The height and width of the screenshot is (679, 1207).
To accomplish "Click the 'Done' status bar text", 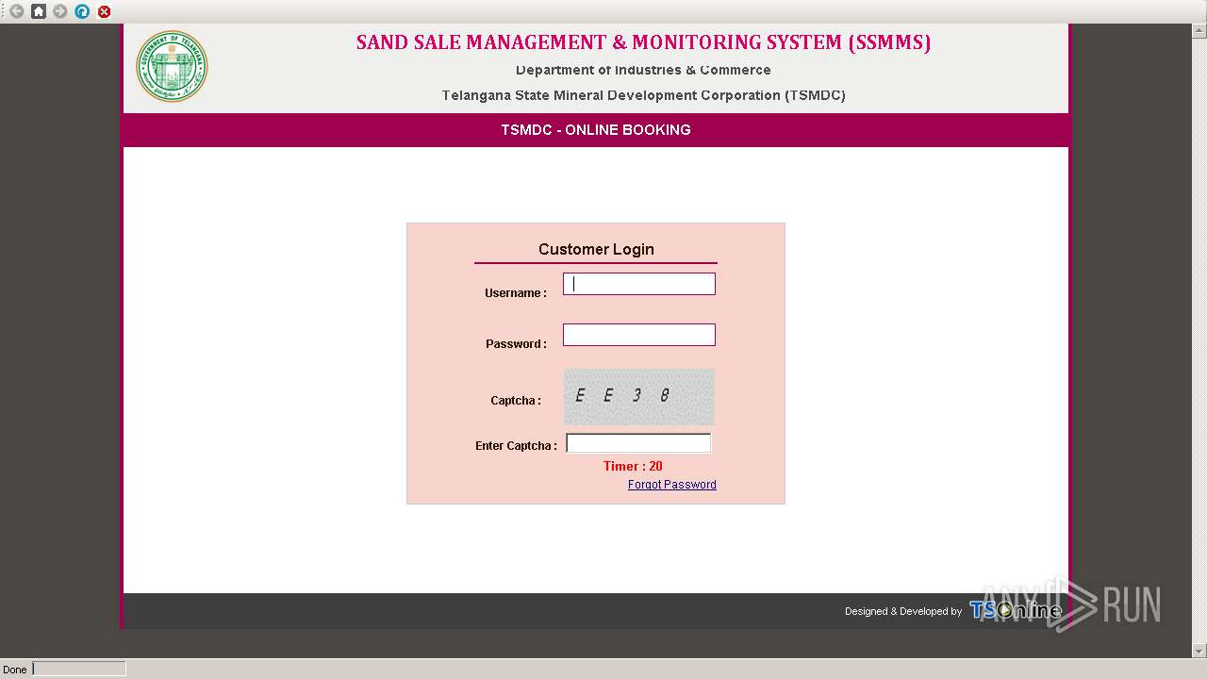I will (x=14, y=670).
